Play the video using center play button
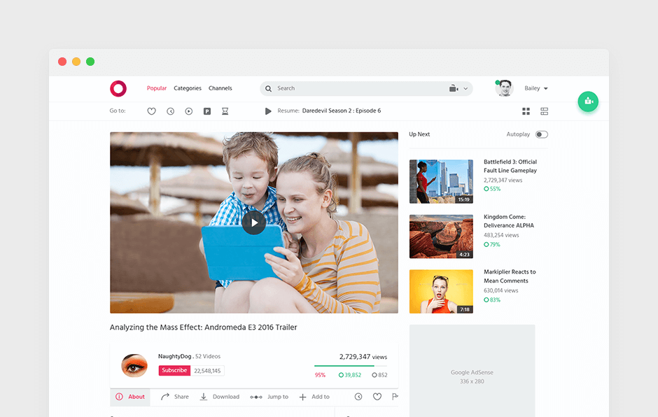The height and width of the screenshot is (417, 658). (x=253, y=222)
